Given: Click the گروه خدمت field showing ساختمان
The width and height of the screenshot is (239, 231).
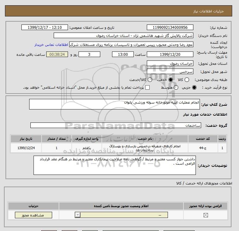Looking at the screenshot, I should pos(116,125).
